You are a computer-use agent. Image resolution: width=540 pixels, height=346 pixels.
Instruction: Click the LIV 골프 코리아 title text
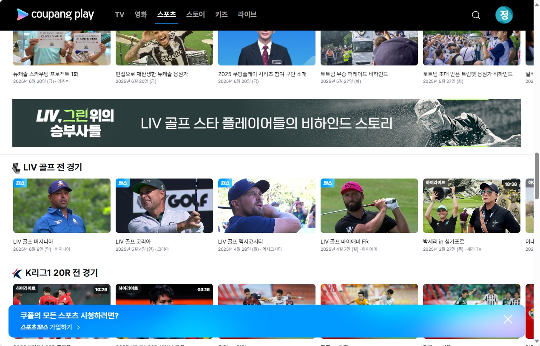(133, 241)
